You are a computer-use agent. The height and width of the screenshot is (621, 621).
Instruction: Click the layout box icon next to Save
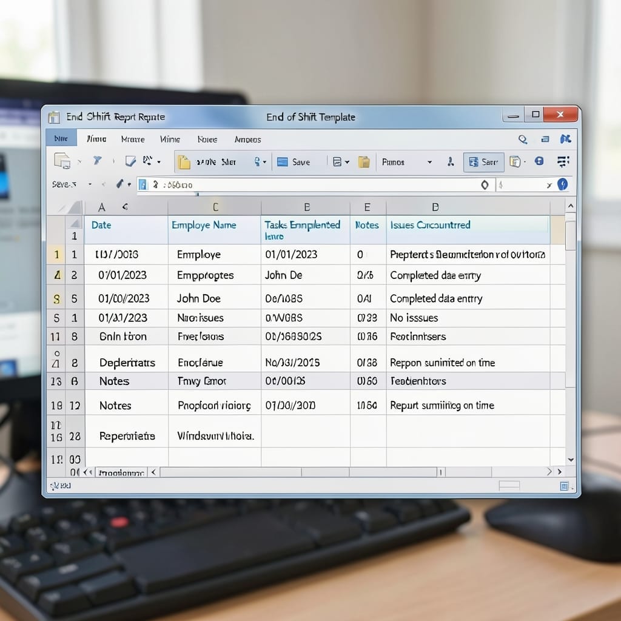337,161
